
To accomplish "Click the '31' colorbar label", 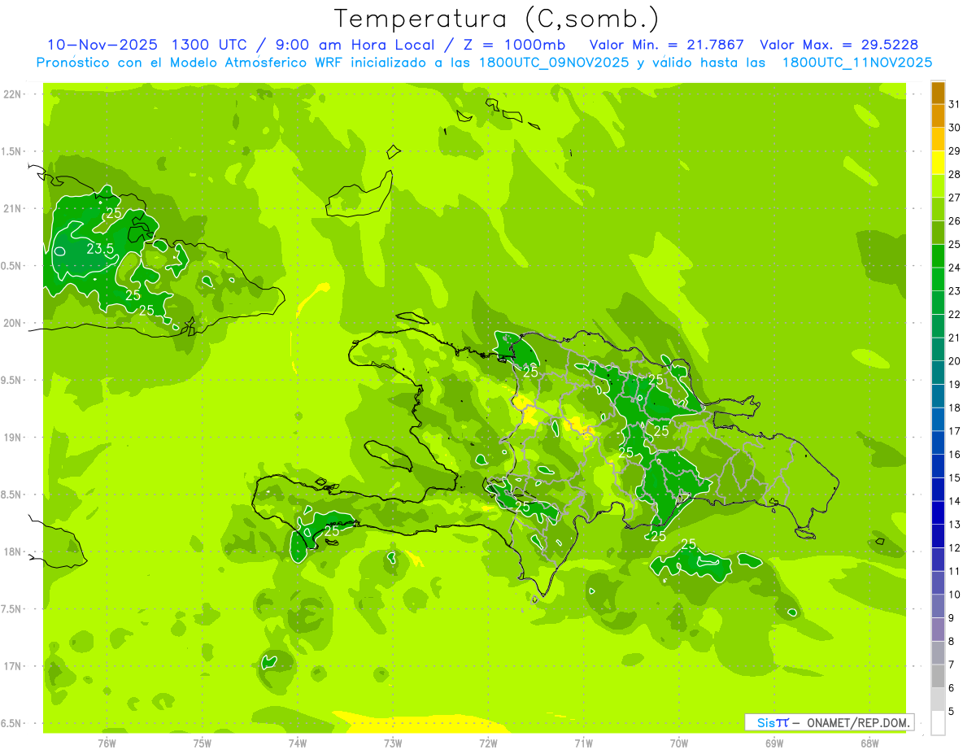I will [955, 104].
